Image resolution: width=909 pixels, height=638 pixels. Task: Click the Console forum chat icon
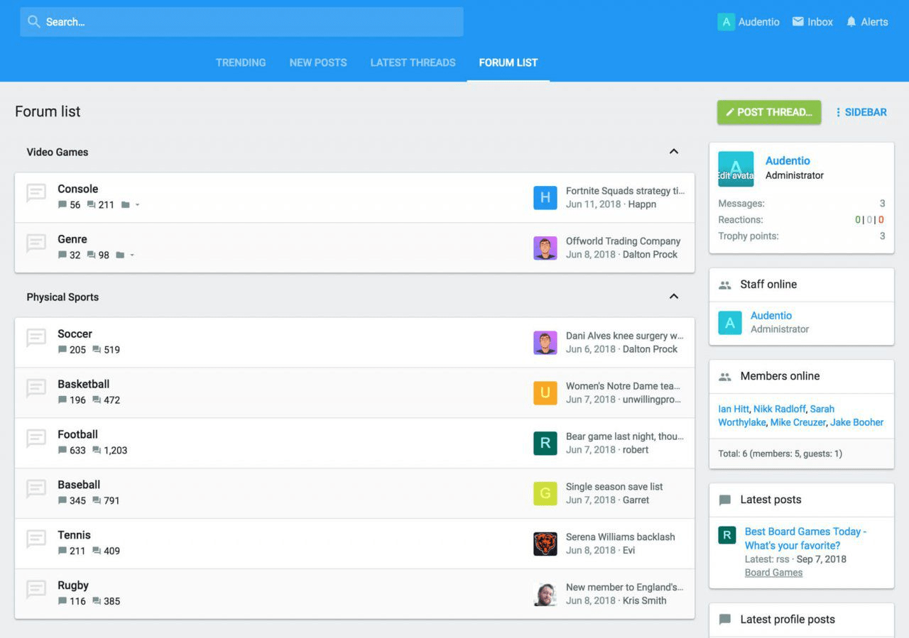(x=36, y=193)
